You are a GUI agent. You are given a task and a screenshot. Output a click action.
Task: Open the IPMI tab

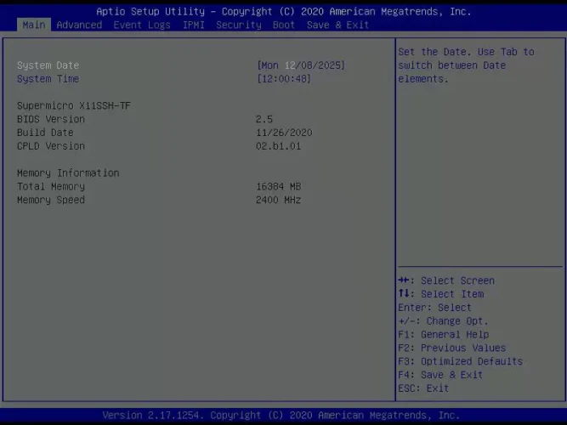tap(194, 25)
